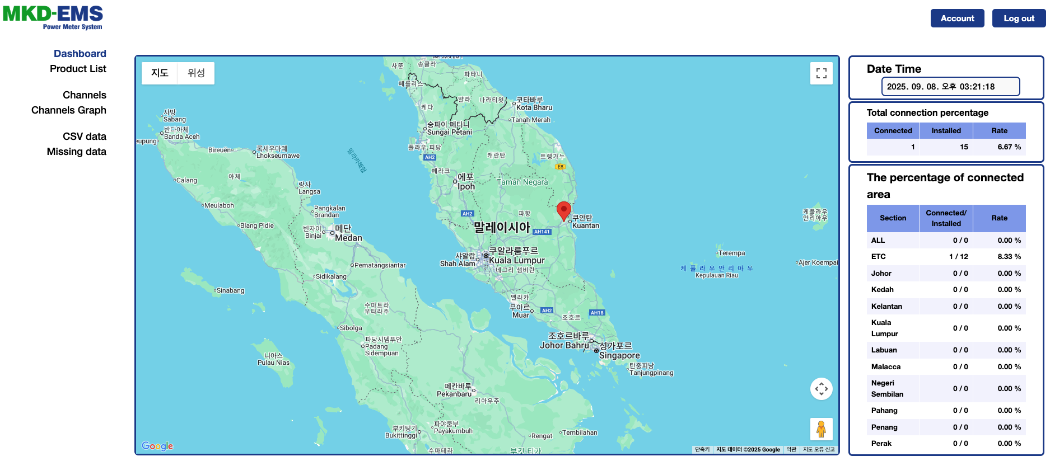The image size is (1050, 461).
Task: Click the MKD-EMS Power Meter logo
Action: coord(53,17)
